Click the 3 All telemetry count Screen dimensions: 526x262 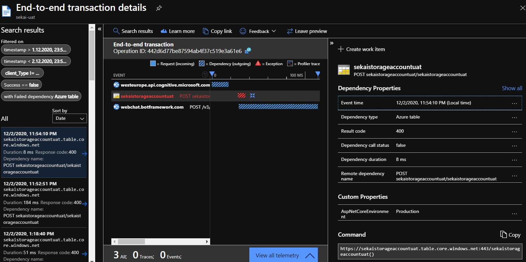point(120,255)
